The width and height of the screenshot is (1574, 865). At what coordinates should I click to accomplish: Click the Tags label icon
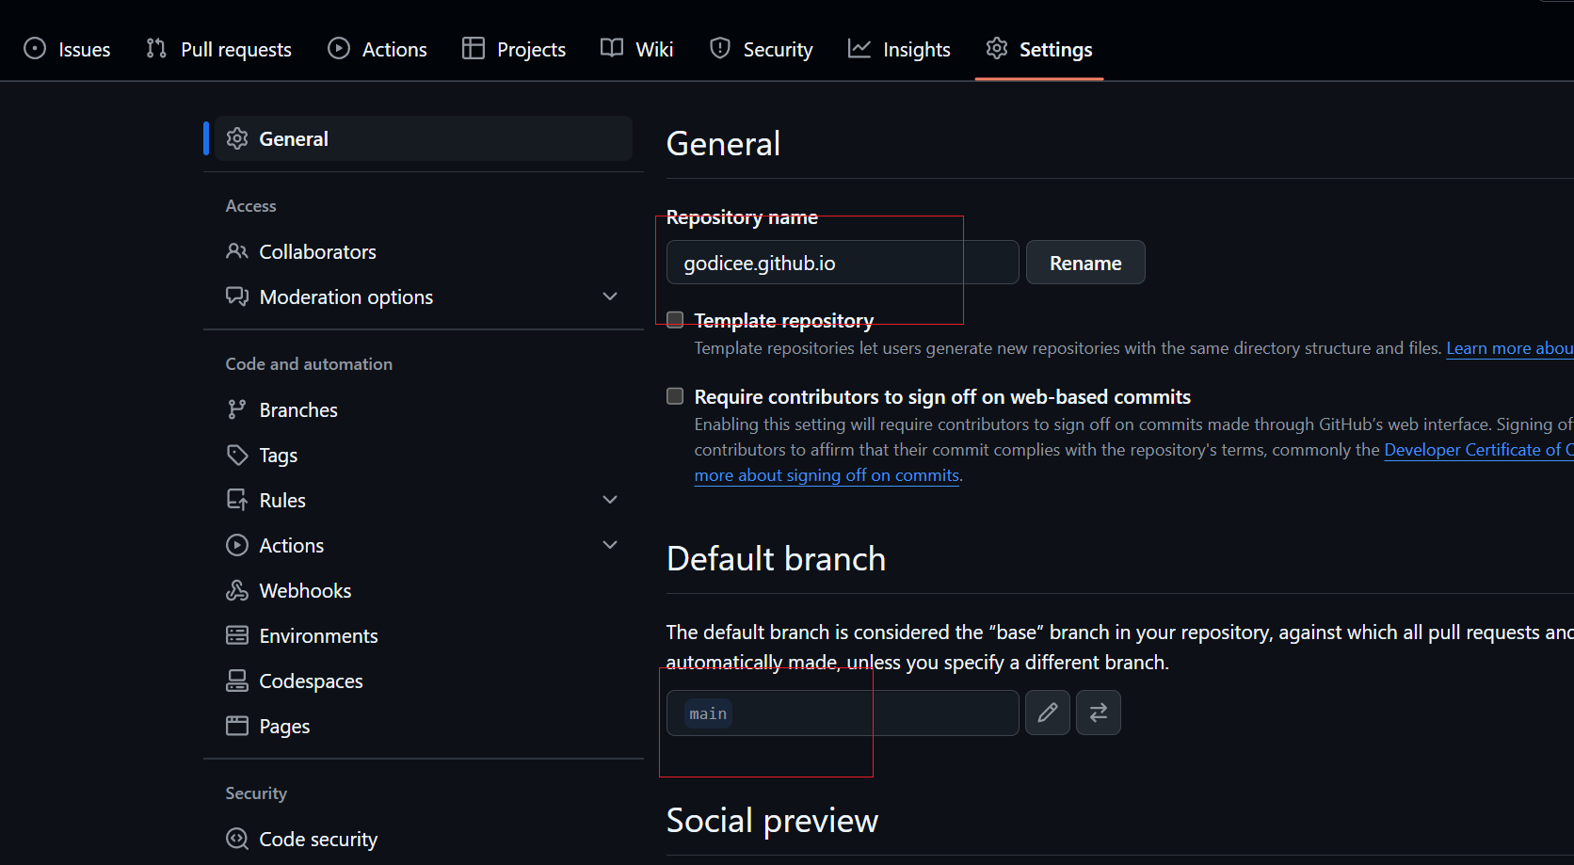(237, 455)
